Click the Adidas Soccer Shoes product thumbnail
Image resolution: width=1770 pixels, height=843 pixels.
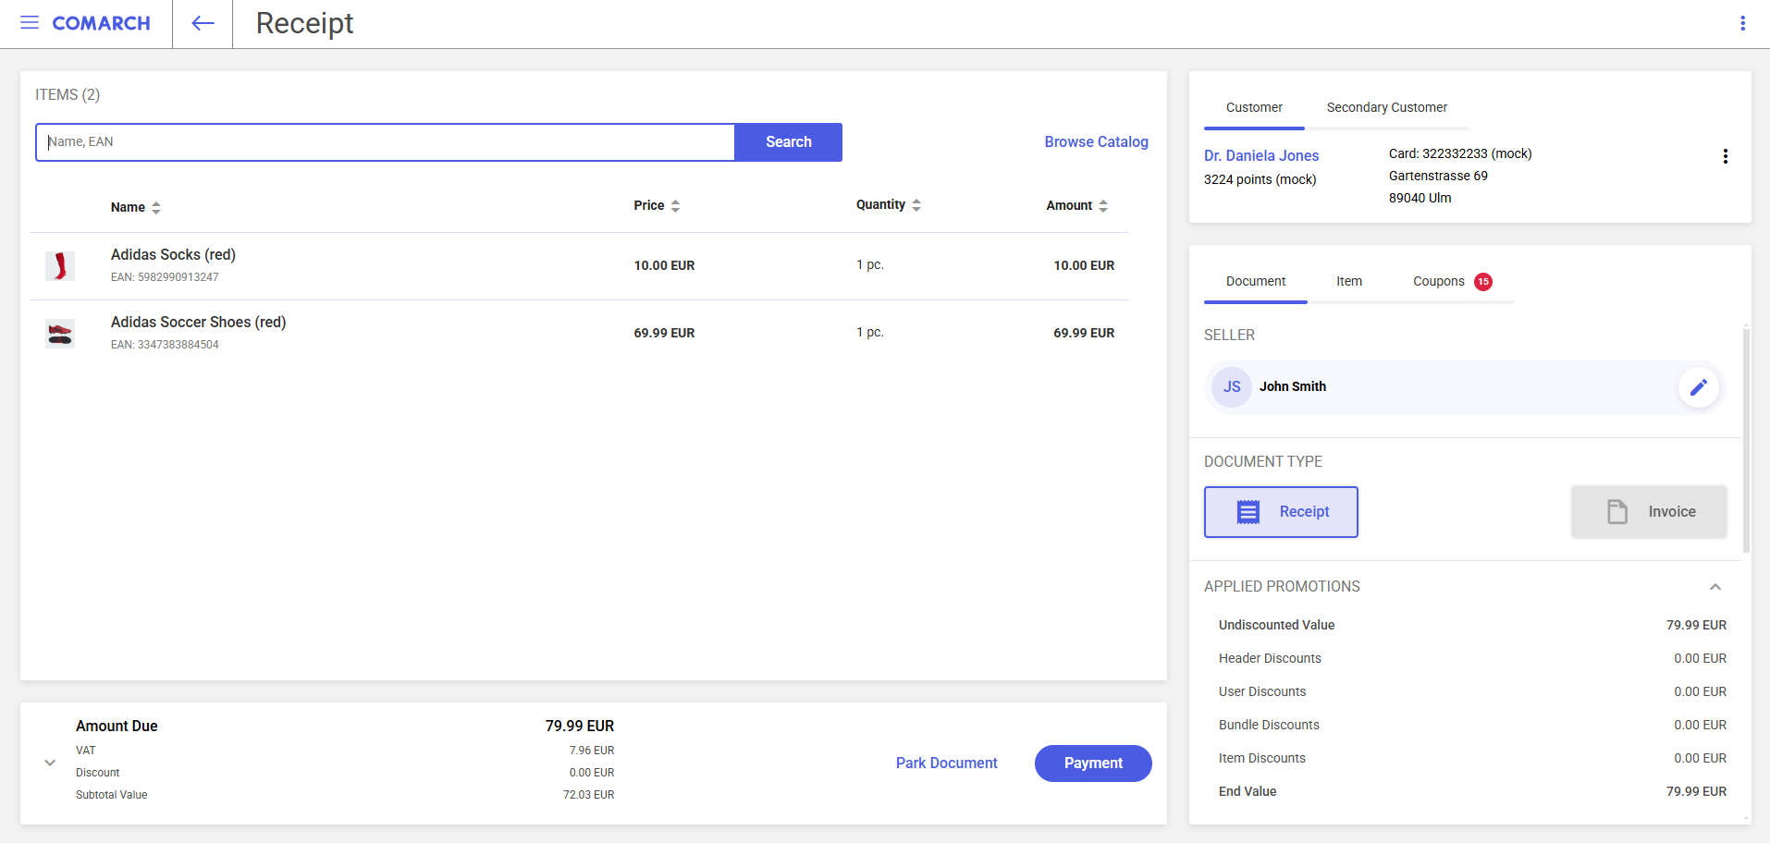(x=60, y=334)
